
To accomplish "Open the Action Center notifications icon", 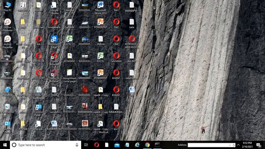I will [x=259, y=145].
